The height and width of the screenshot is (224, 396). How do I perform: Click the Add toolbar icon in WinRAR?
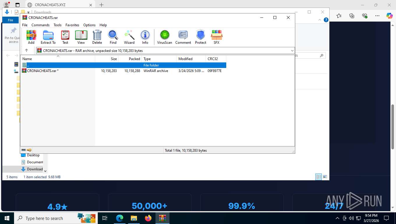click(31, 37)
